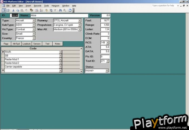Expand the Text ID dropdown showing 271
Viewport: 189px width, 130px height.
(x=108, y=61)
